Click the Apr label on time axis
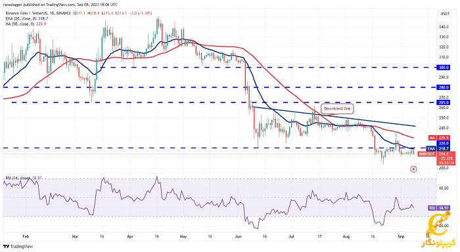The image size is (460, 252). coord(130,236)
